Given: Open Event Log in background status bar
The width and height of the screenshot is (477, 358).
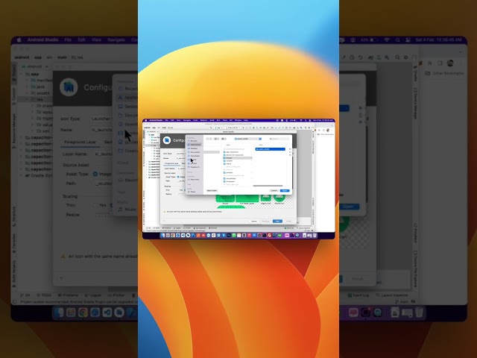Looking at the screenshot, I should pyautogui.click(x=358, y=295).
